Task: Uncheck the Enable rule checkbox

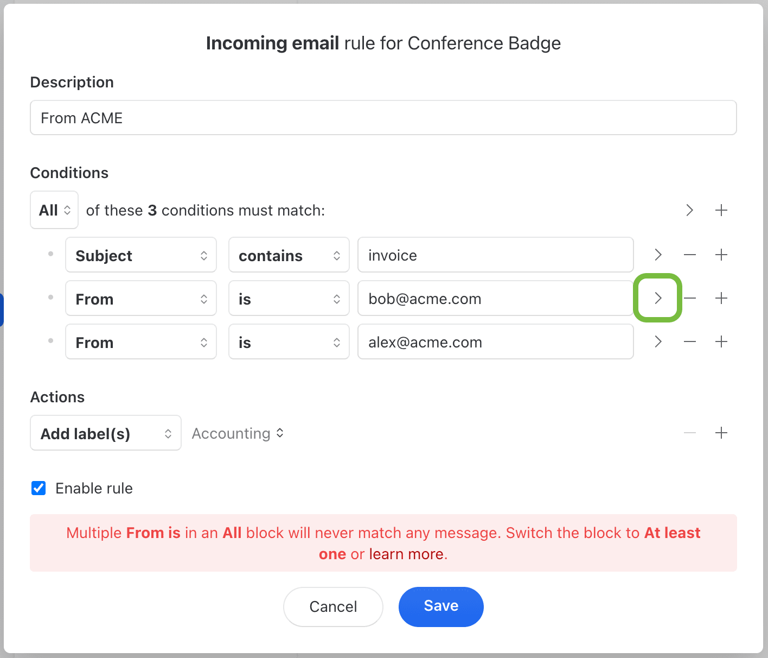Action: 39,488
